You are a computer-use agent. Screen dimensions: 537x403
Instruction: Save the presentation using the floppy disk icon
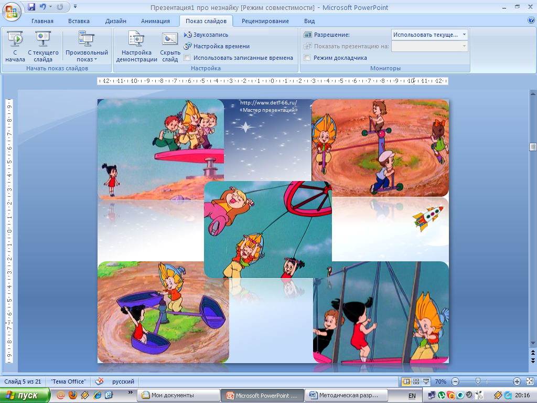pyautogui.click(x=31, y=7)
